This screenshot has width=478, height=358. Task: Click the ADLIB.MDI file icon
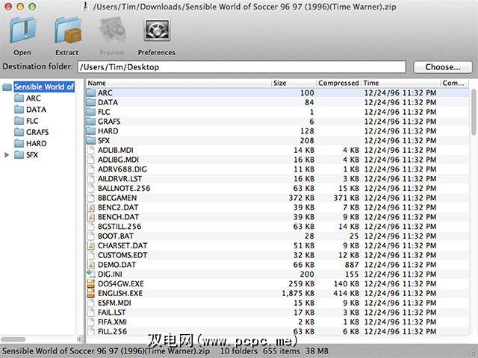point(91,150)
